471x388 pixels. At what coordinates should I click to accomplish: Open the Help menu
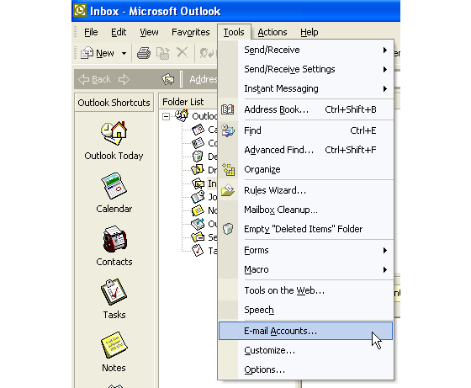point(310,32)
